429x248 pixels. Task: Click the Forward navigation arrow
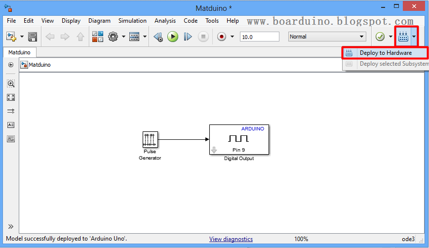(x=65, y=37)
